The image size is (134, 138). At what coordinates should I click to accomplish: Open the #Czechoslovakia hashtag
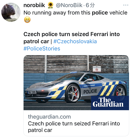pyautogui.click(x=75, y=41)
